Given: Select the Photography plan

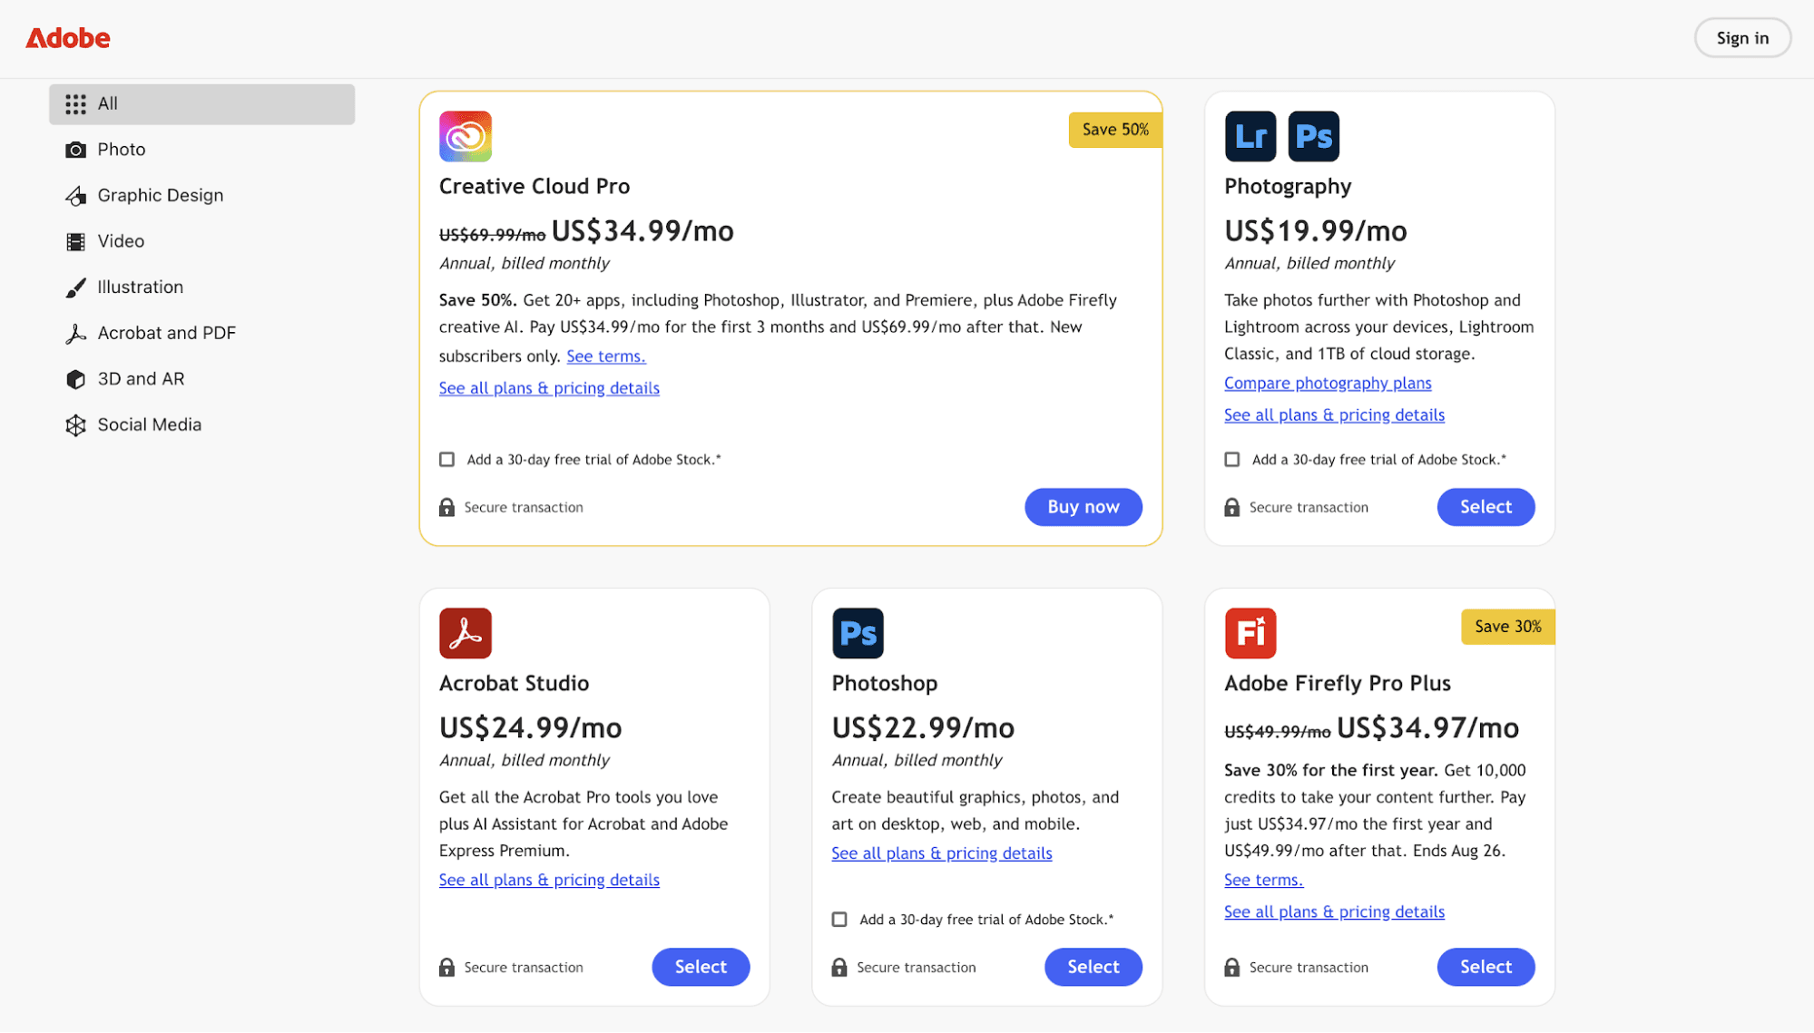Looking at the screenshot, I should [x=1486, y=507].
